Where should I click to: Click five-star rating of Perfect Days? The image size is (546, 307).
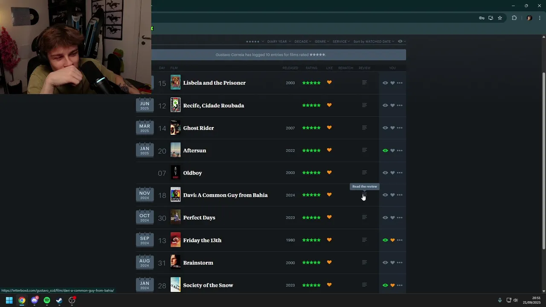pyautogui.click(x=311, y=217)
